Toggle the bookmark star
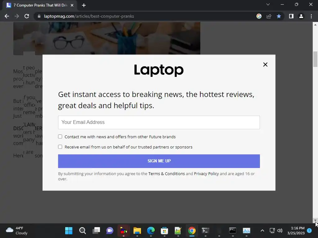The image size is (318, 238). coord(279,16)
